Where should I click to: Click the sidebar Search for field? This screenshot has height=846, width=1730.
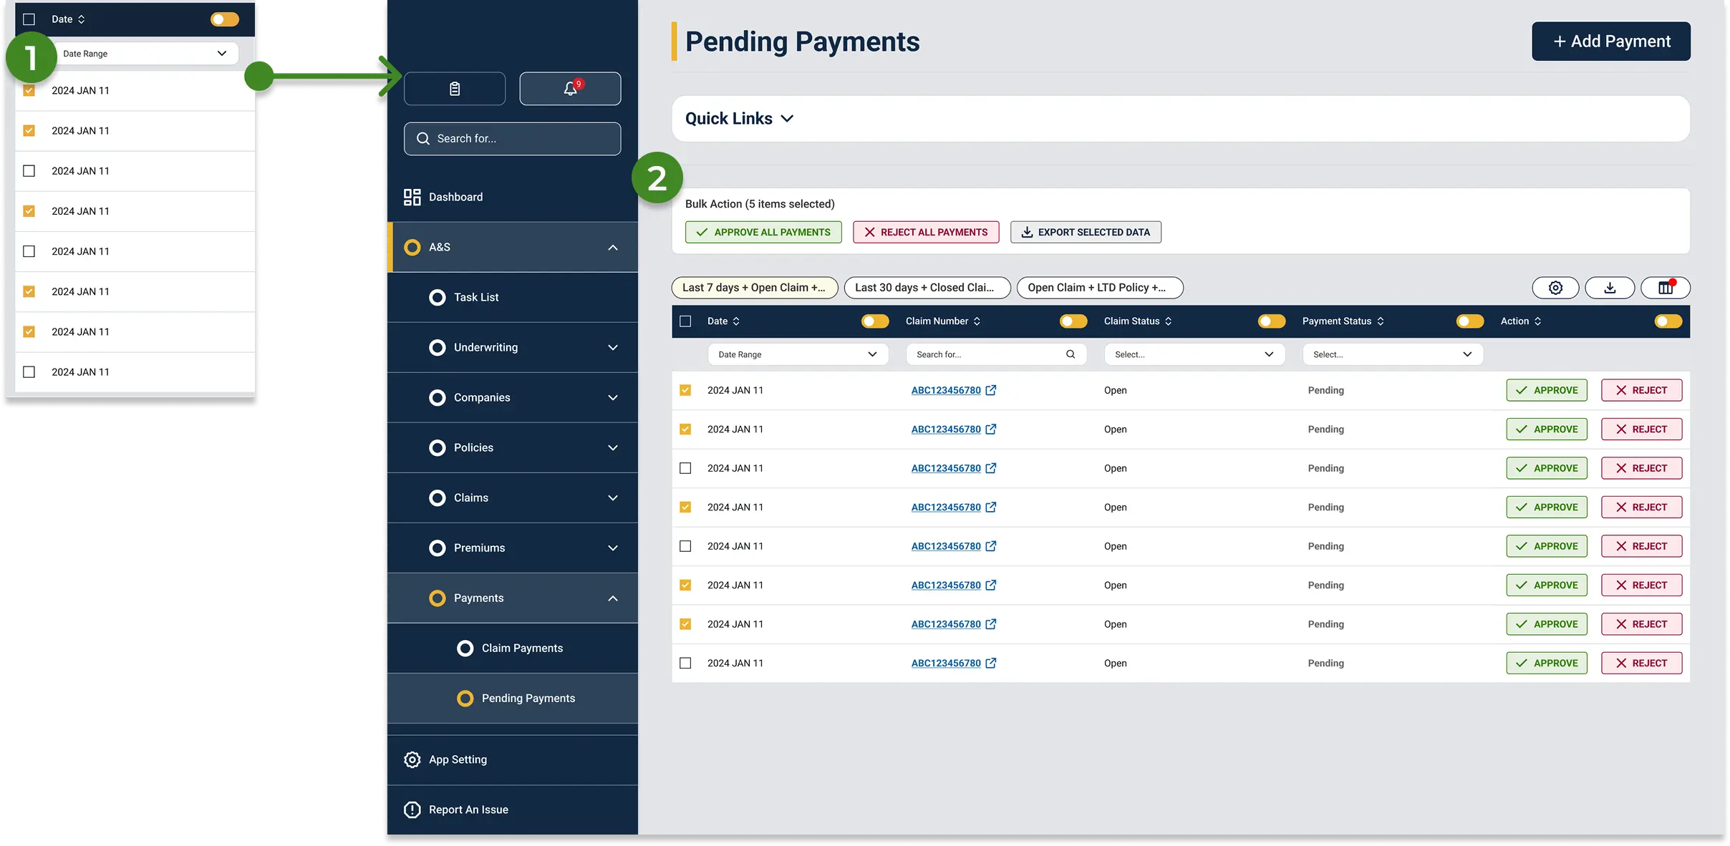[512, 139]
